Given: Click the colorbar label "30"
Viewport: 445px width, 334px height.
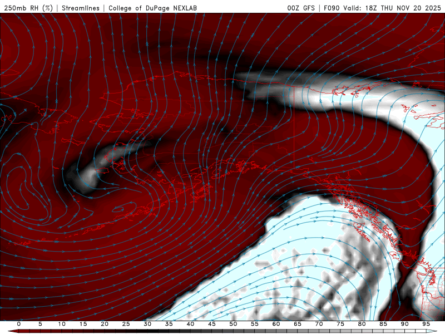Looking at the screenshot, I should point(147,324).
